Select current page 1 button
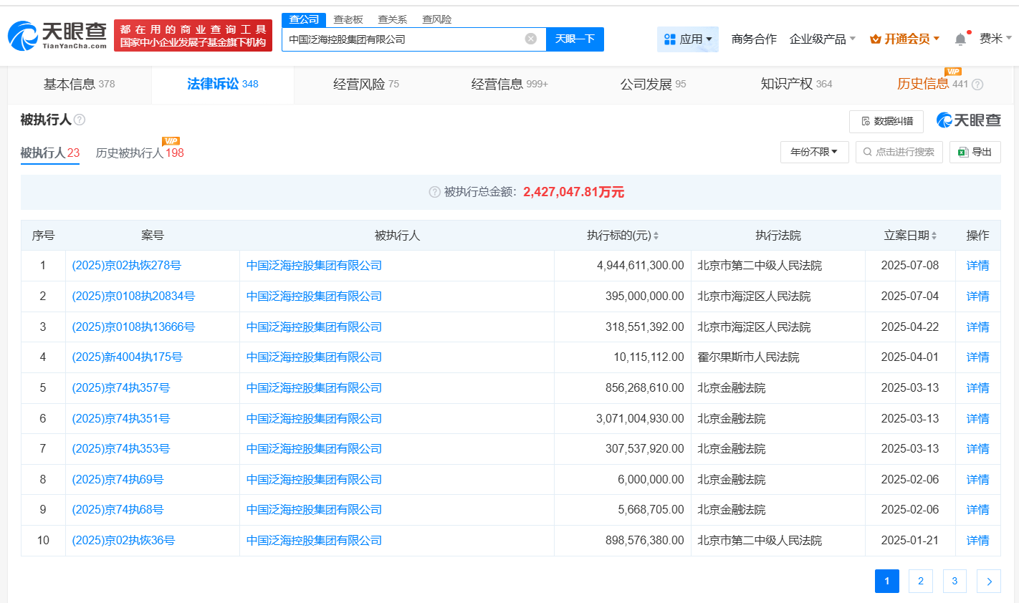The image size is (1019, 603). coord(887,581)
